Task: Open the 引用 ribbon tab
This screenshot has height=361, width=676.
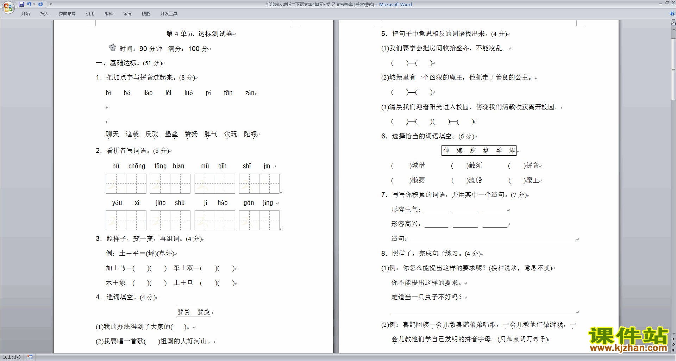Action: (90, 14)
